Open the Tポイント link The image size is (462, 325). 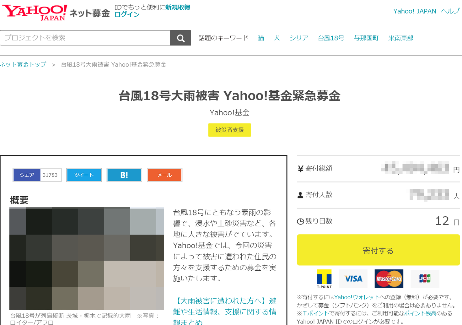pyautogui.click(x=316, y=313)
